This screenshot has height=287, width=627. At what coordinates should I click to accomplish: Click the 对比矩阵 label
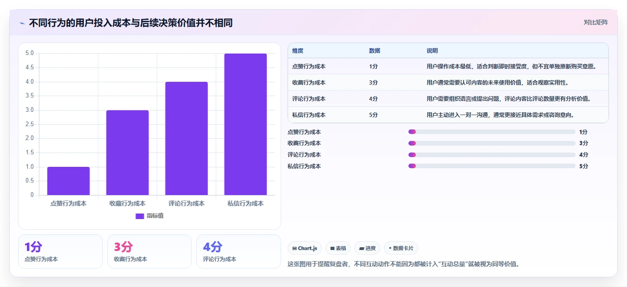click(596, 22)
